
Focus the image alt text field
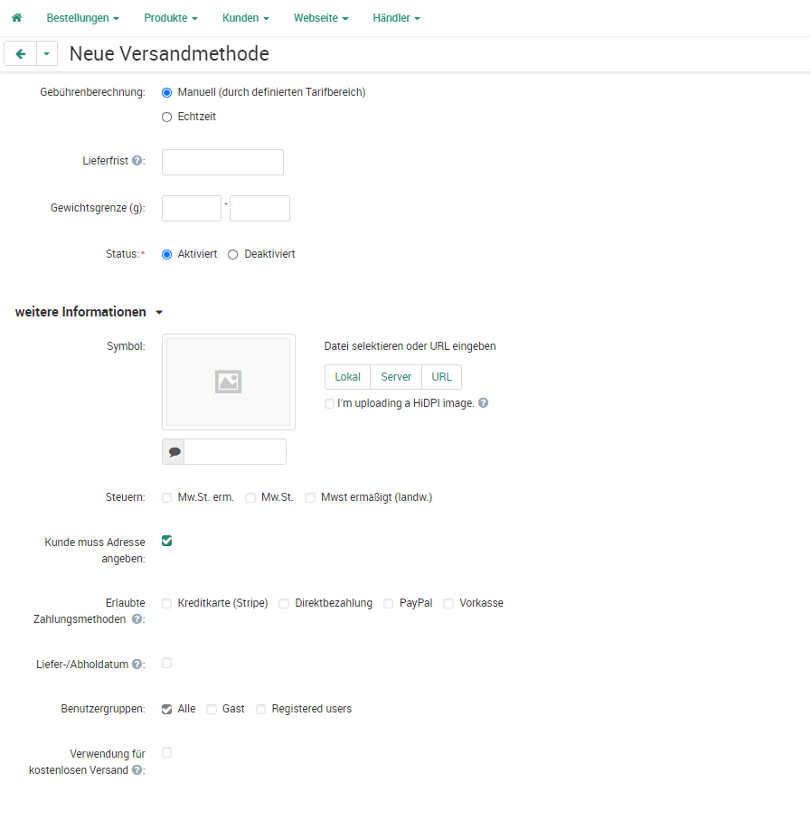(235, 452)
